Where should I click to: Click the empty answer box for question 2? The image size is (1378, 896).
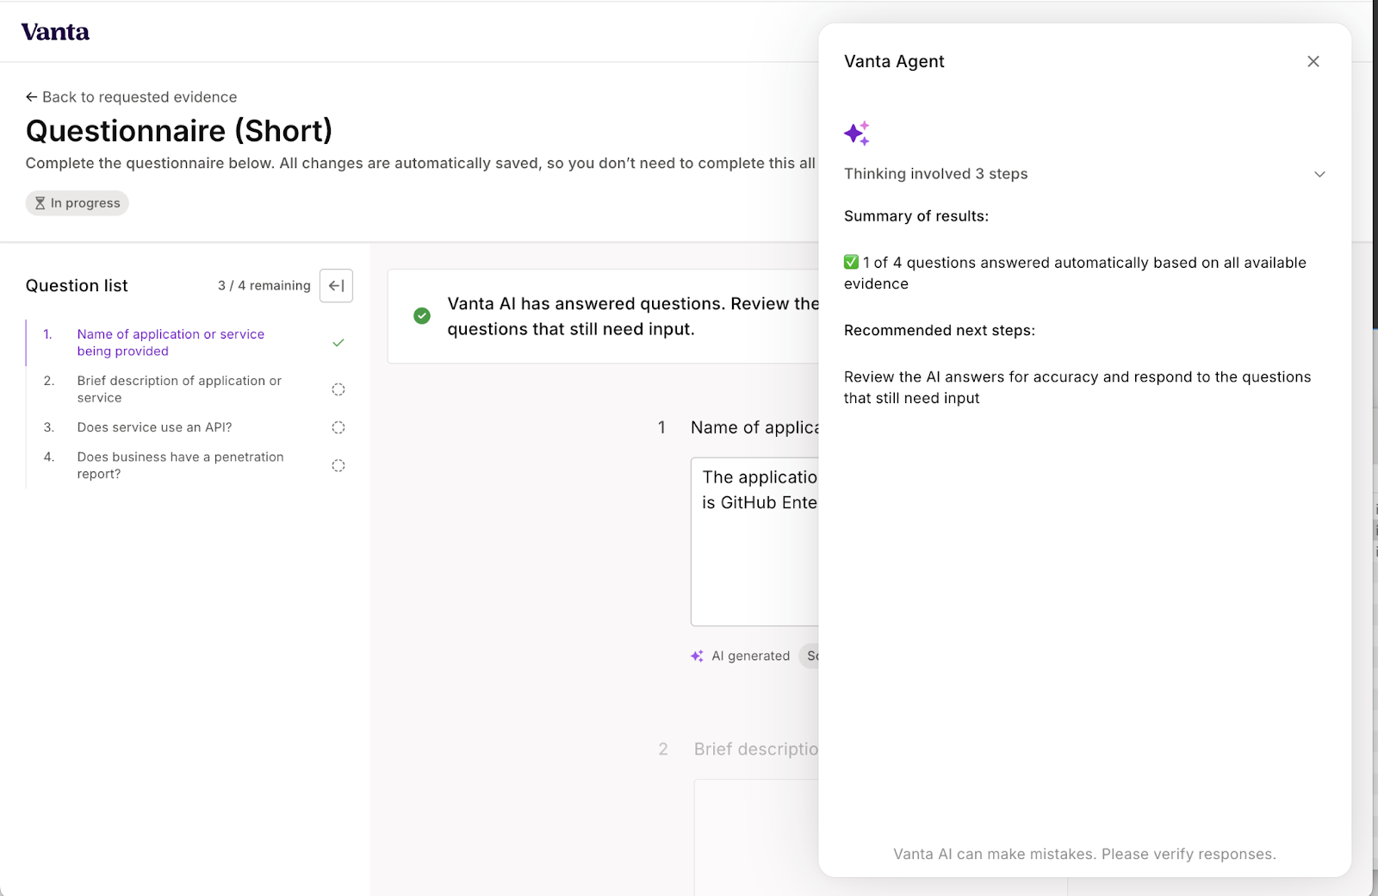(756, 836)
